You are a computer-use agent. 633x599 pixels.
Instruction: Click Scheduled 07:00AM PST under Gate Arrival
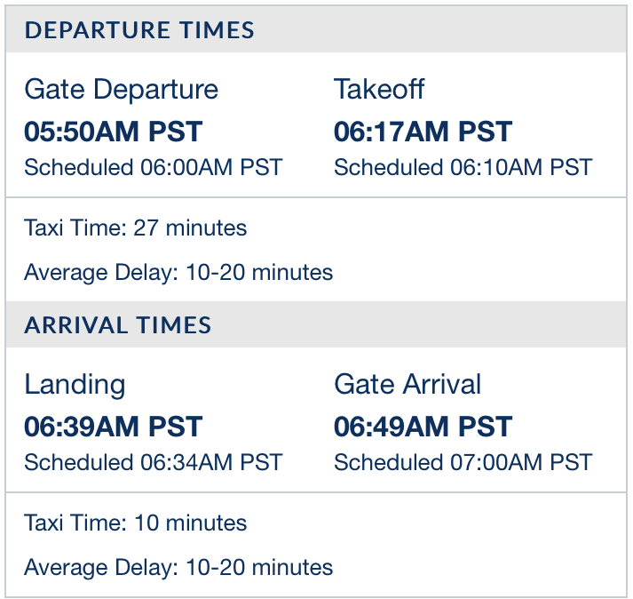pos(463,462)
